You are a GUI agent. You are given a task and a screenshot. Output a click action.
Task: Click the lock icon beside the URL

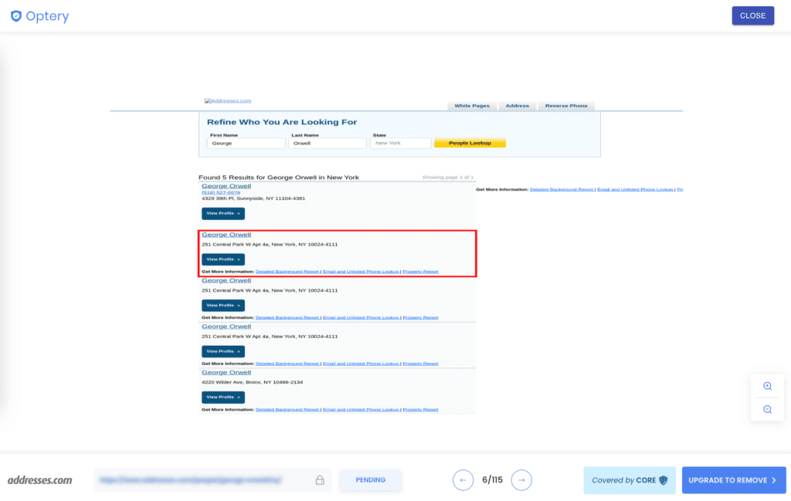coord(320,480)
